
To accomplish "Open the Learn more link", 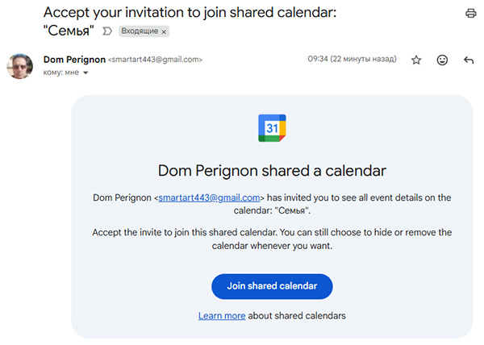I will [x=222, y=316].
